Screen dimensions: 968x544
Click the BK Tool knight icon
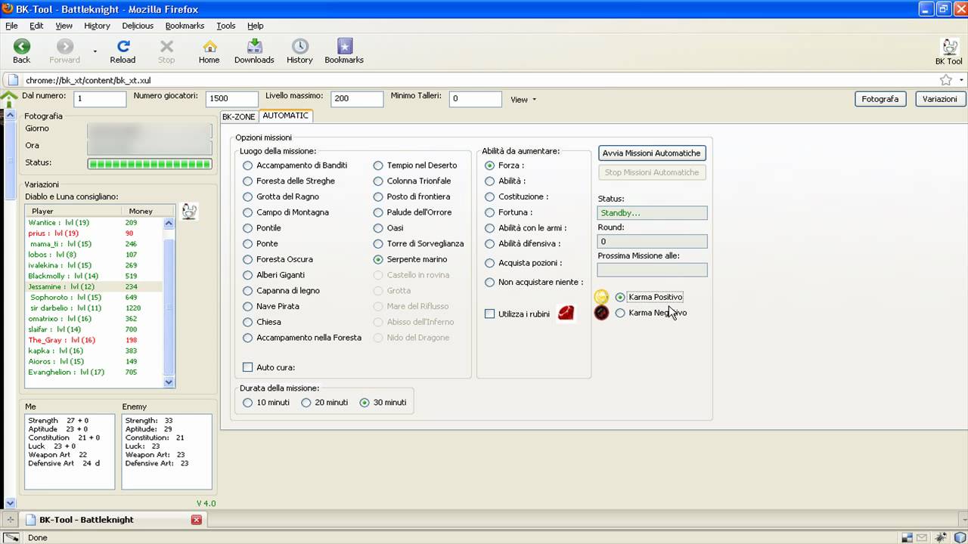pos(949,47)
